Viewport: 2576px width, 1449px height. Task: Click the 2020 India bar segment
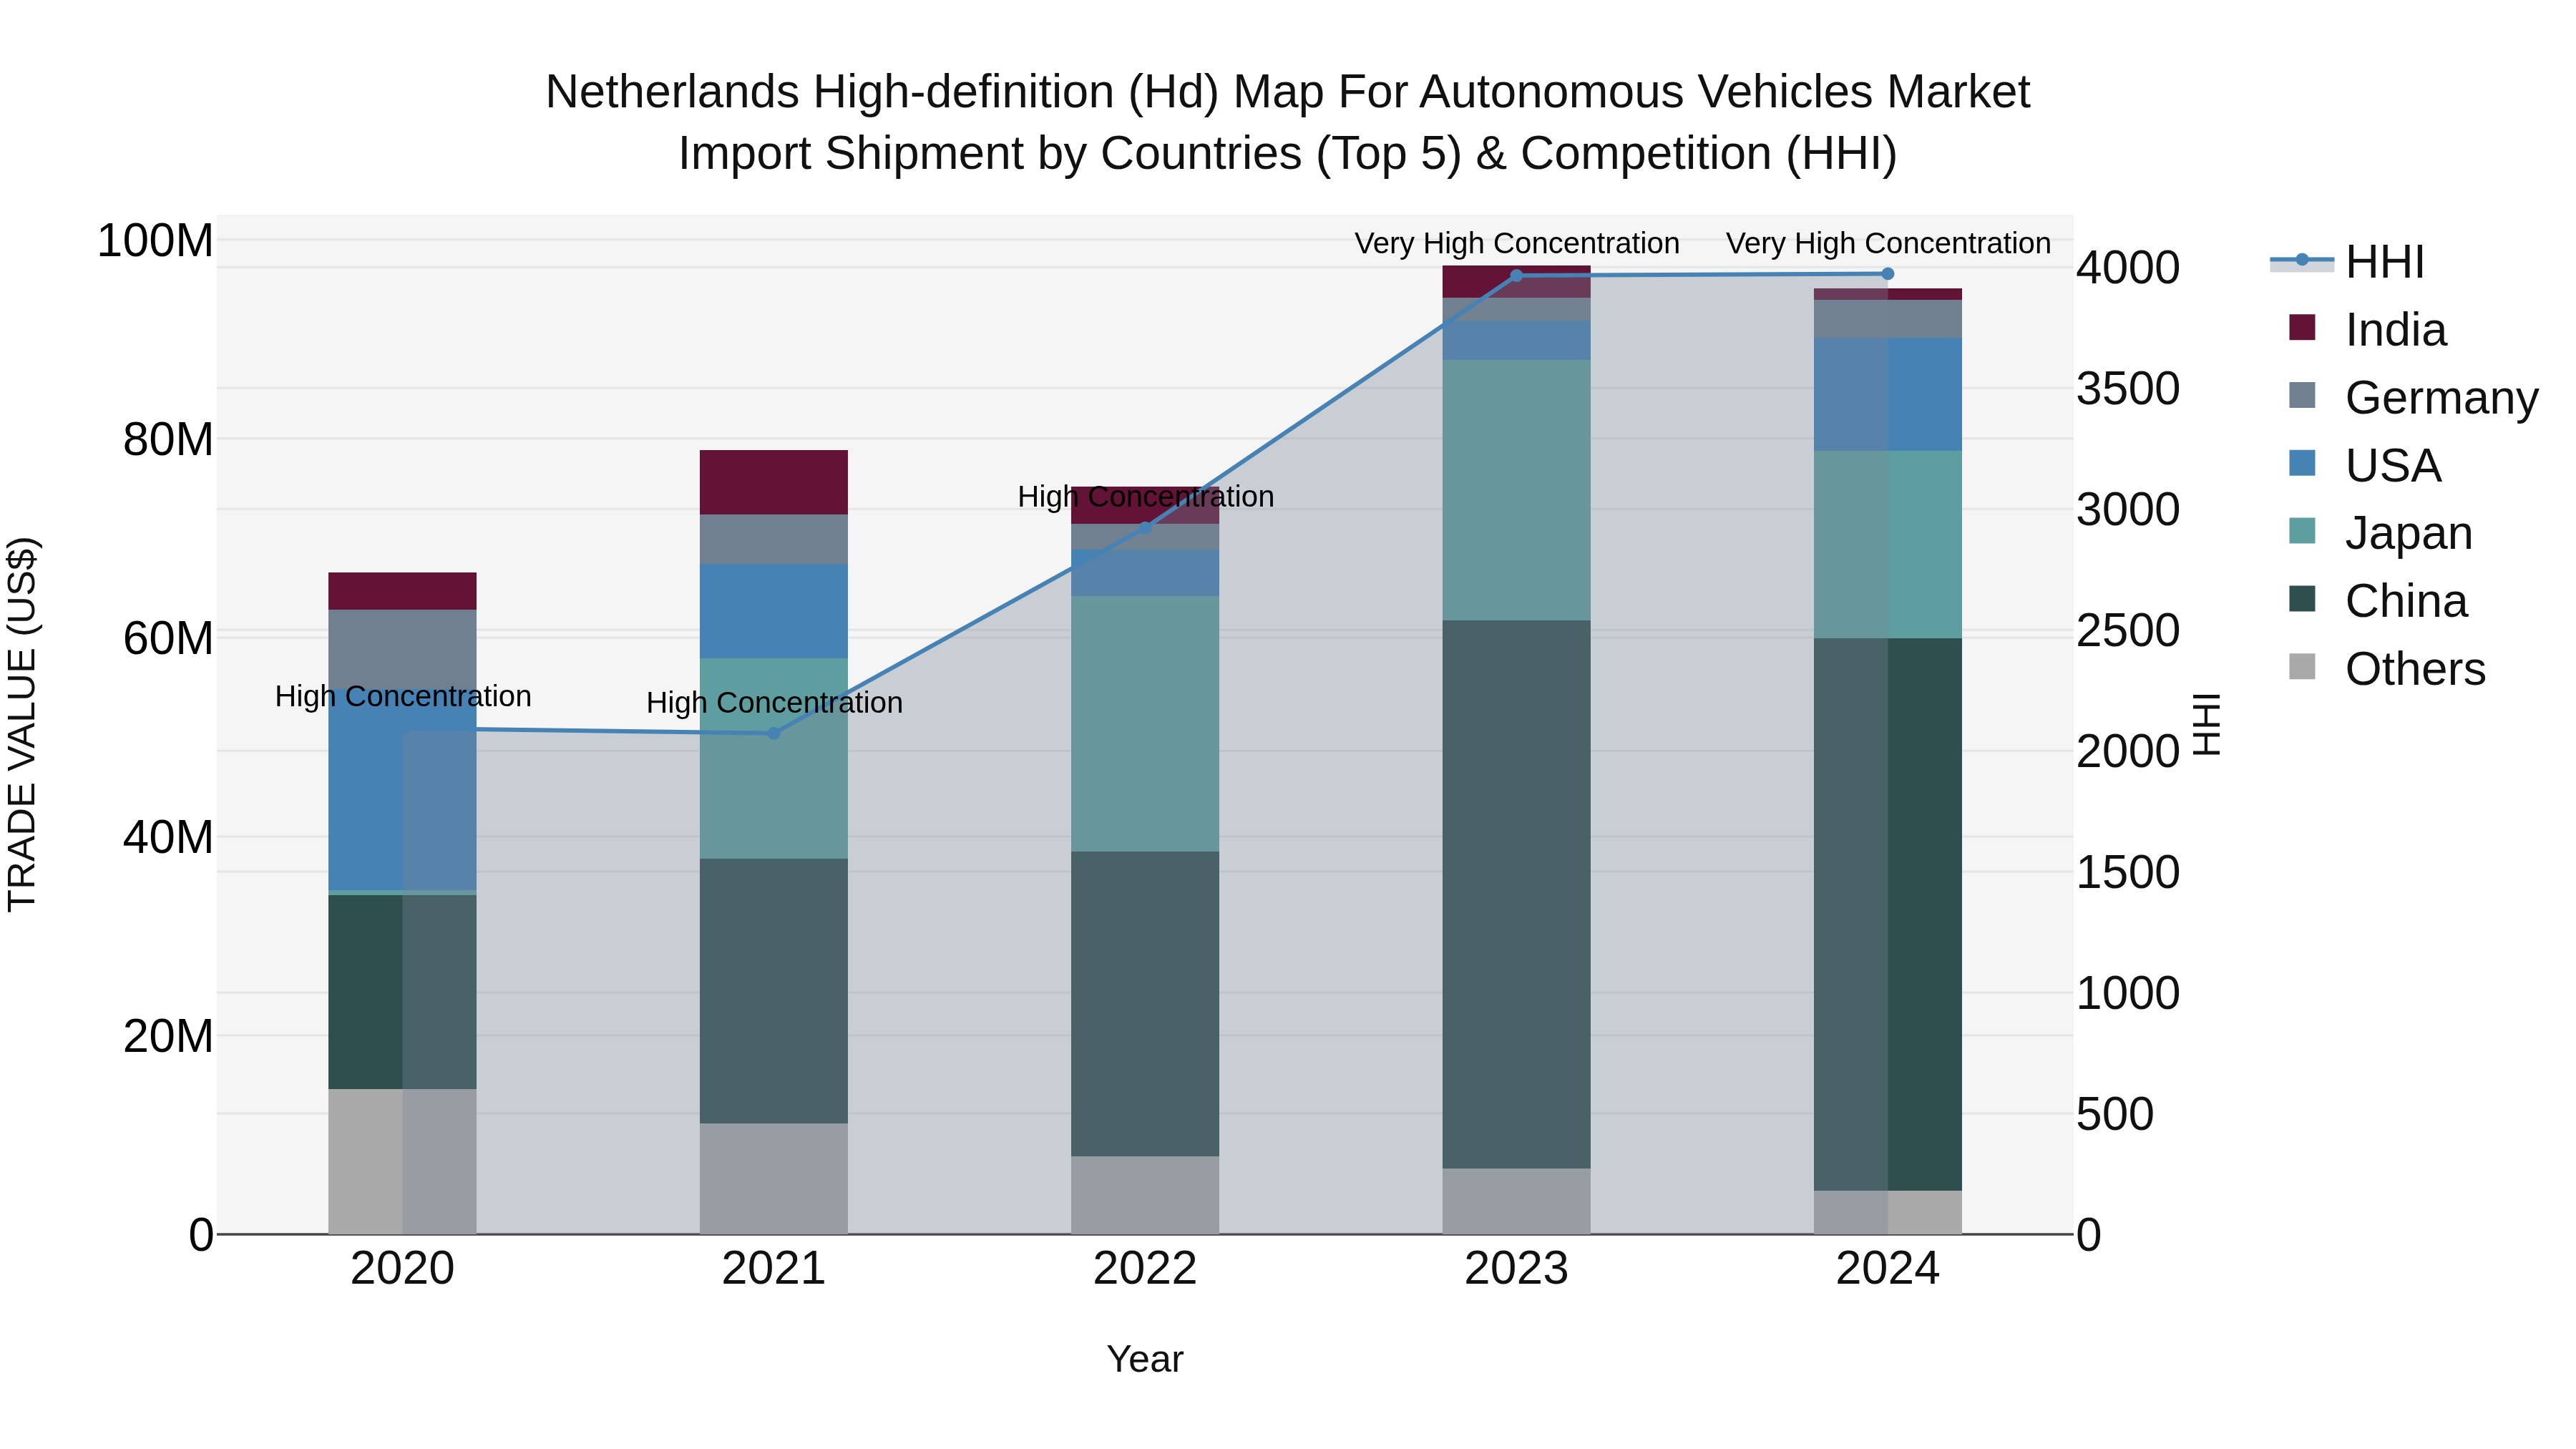(x=403, y=591)
